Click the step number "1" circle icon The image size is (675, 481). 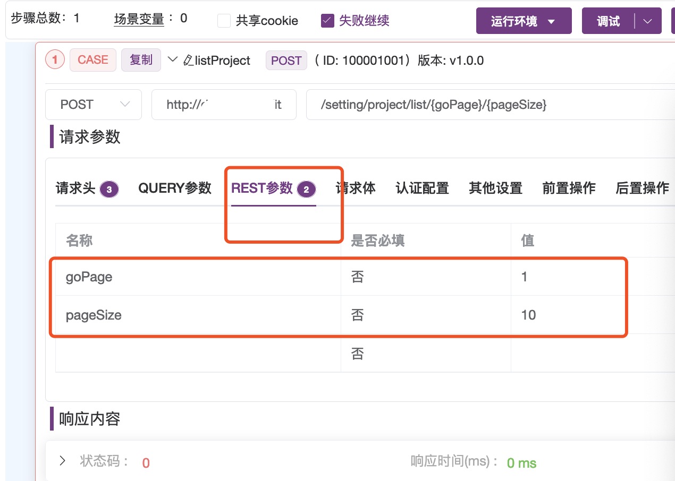(55, 60)
